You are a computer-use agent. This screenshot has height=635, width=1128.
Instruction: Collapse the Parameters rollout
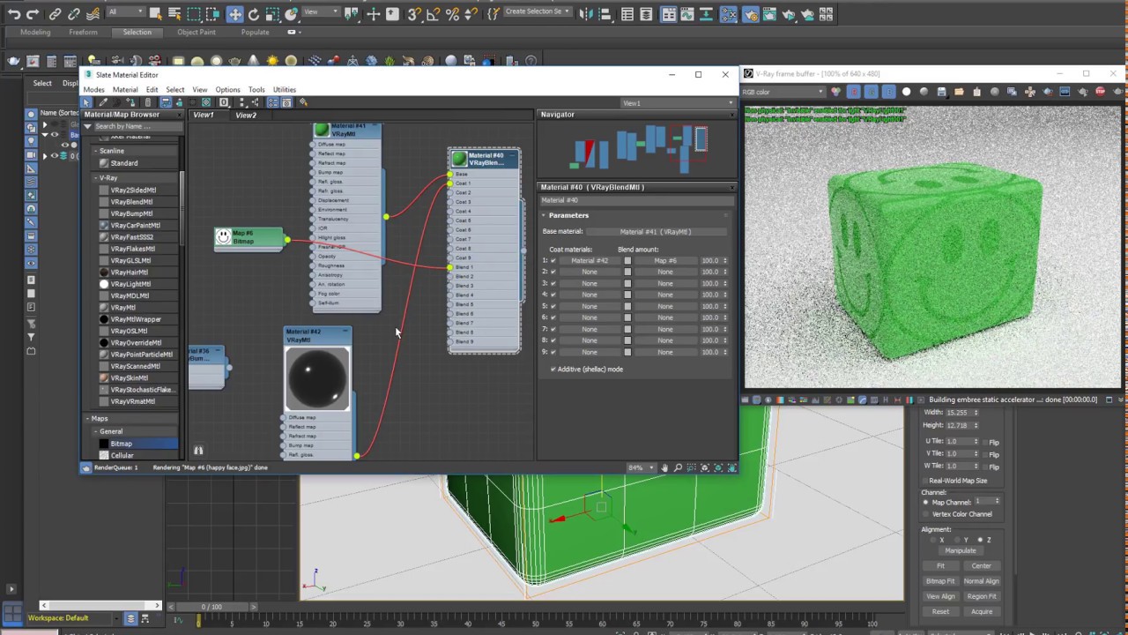tap(568, 215)
